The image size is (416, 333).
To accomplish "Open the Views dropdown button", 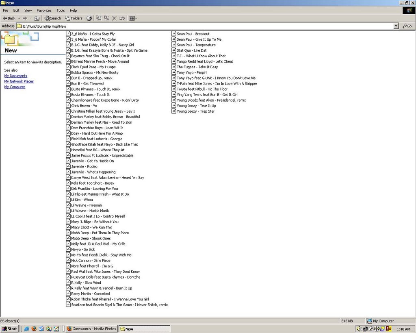I will tap(133, 18).
